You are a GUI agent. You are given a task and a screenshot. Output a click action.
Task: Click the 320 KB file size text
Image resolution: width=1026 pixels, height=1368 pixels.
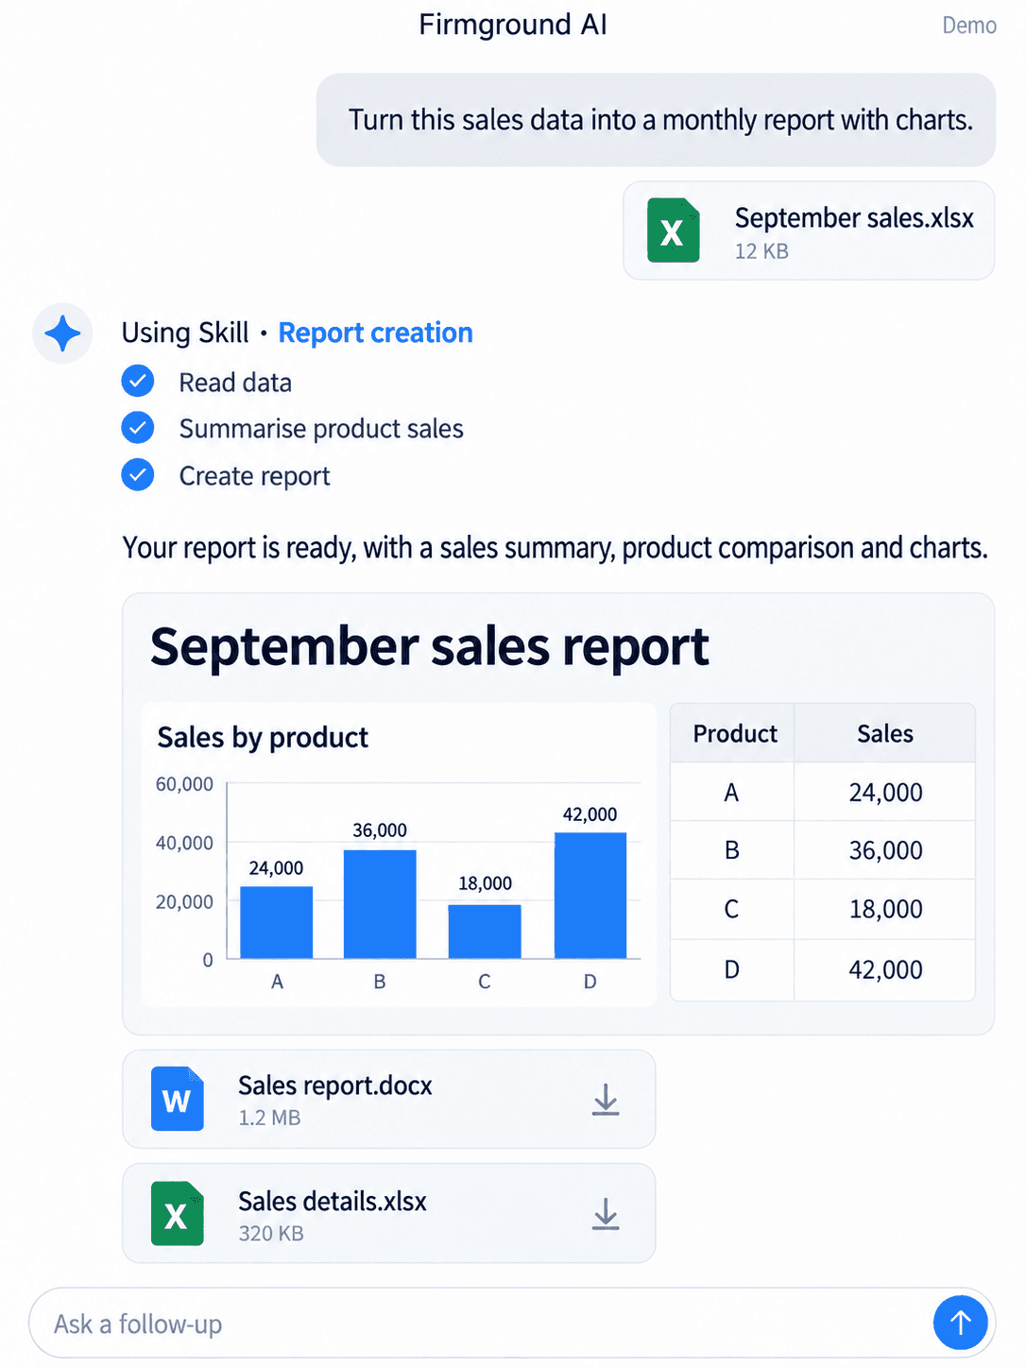click(271, 1233)
